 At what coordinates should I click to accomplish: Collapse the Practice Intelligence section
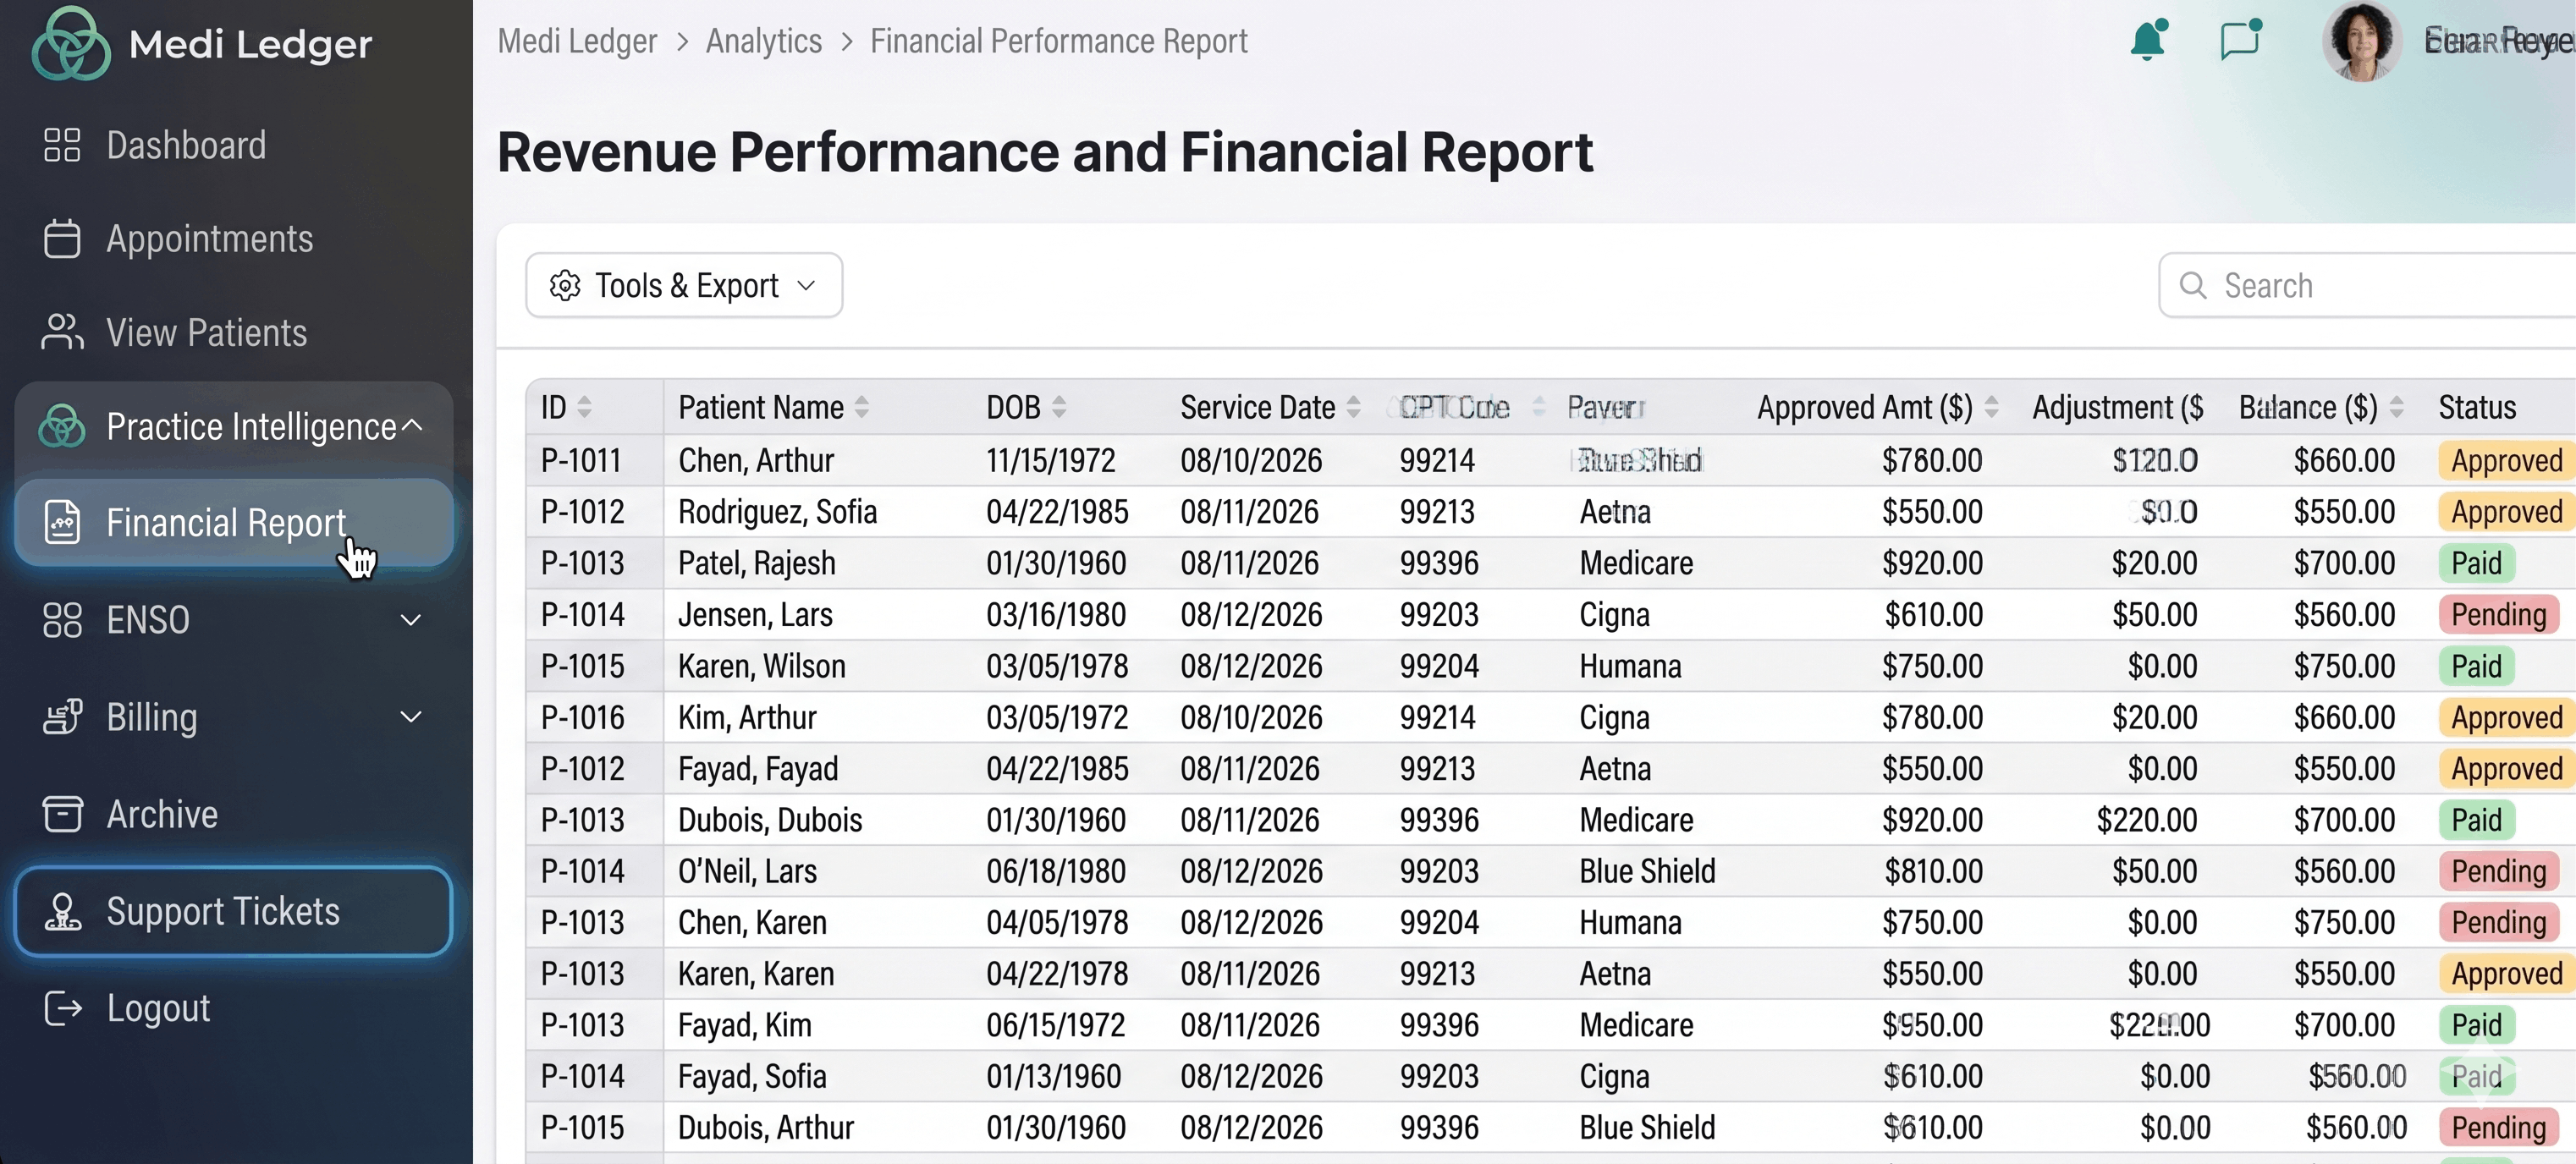click(411, 426)
